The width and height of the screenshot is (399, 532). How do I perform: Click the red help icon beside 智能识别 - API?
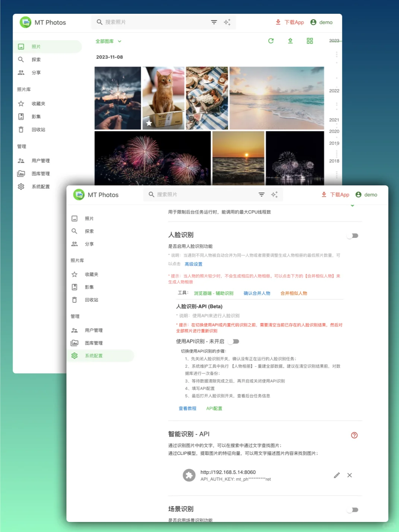[x=354, y=435]
